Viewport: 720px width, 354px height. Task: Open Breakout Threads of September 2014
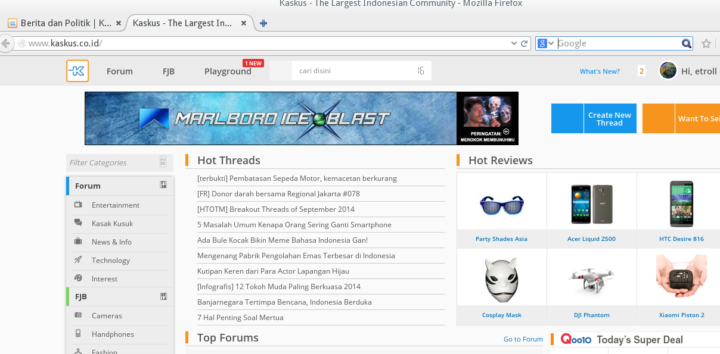click(276, 209)
